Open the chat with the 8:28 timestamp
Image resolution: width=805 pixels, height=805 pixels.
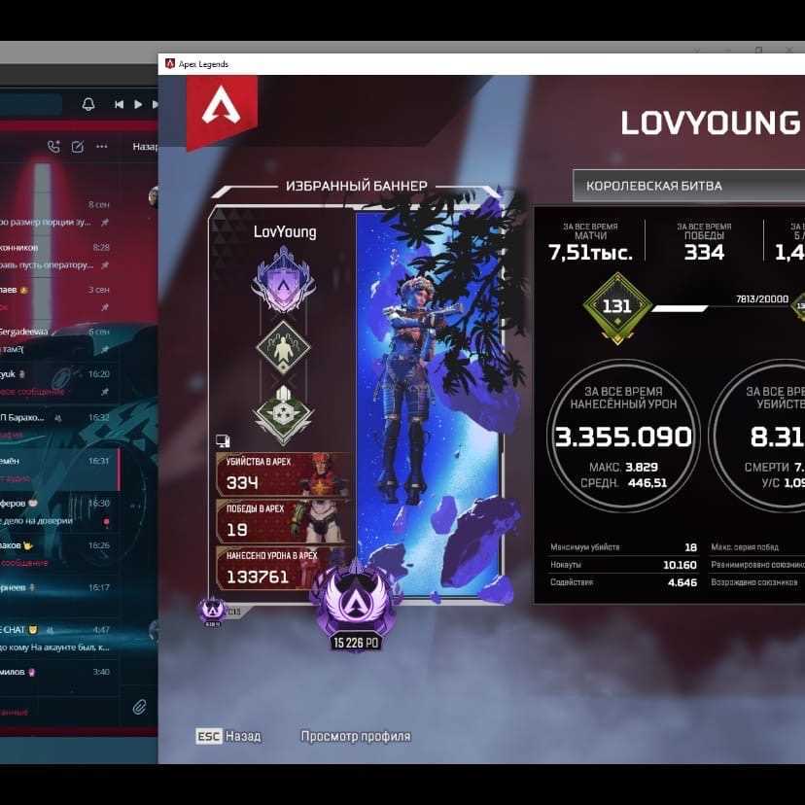click(x=59, y=257)
